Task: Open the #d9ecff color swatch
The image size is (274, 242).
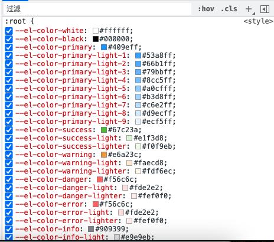Action: [138, 113]
